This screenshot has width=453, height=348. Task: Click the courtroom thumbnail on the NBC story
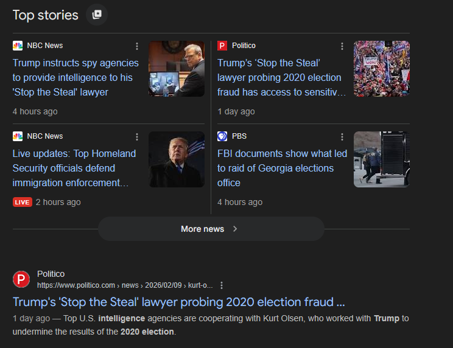pyautogui.click(x=177, y=69)
